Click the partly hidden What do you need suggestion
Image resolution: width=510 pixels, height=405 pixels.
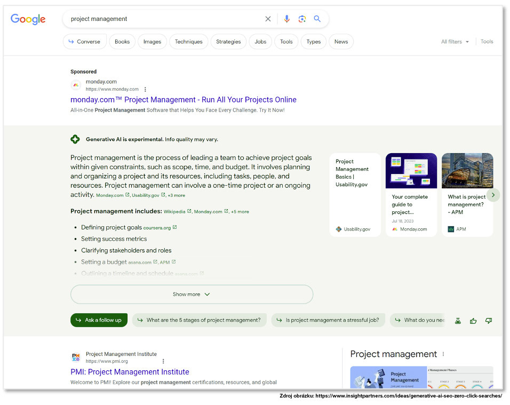click(x=418, y=320)
